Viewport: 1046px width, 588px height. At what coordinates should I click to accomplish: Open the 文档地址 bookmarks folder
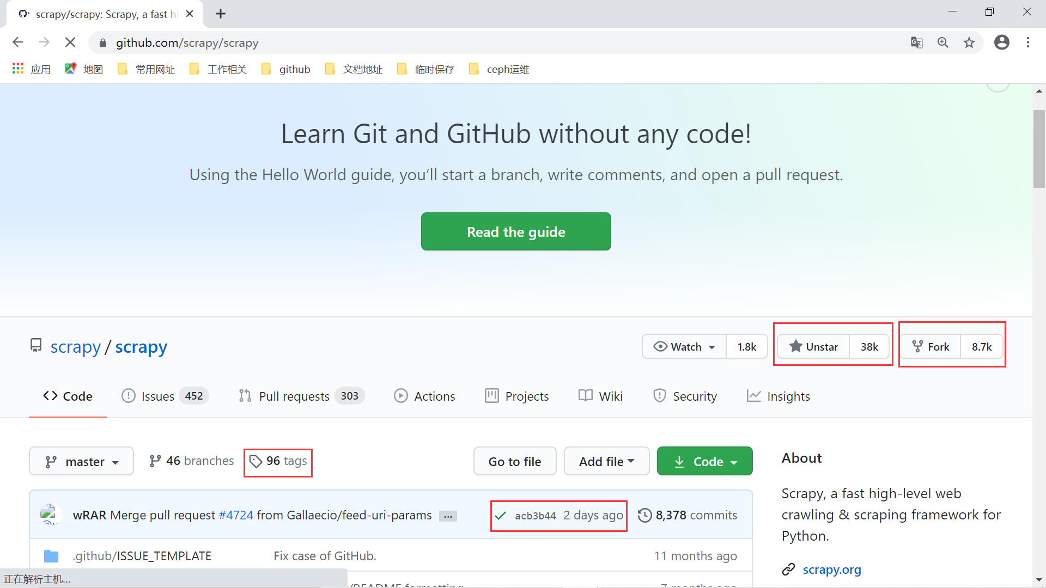tap(354, 69)
